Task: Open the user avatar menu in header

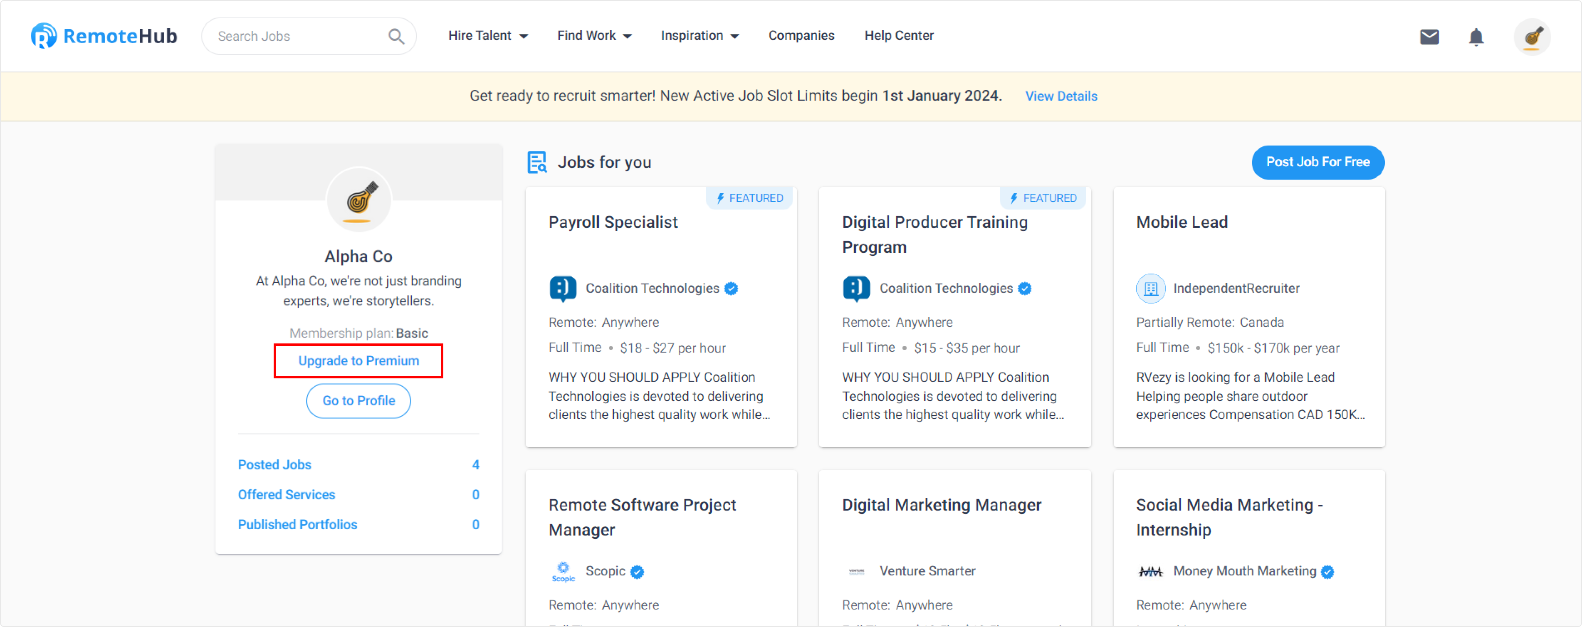Action: [x=1532, y=37]
